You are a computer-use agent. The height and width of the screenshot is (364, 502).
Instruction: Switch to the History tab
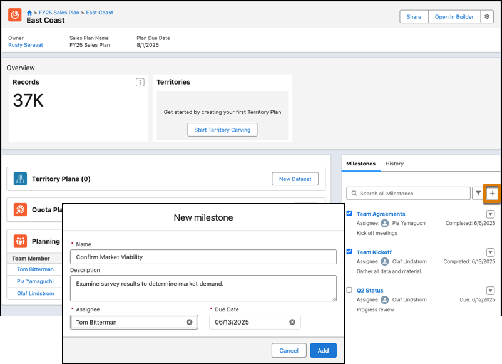[394, 164]
